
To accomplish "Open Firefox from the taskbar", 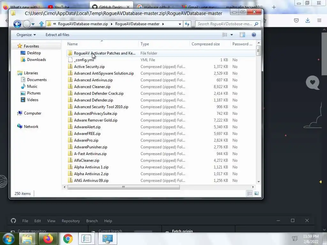I will coord(48,239).
